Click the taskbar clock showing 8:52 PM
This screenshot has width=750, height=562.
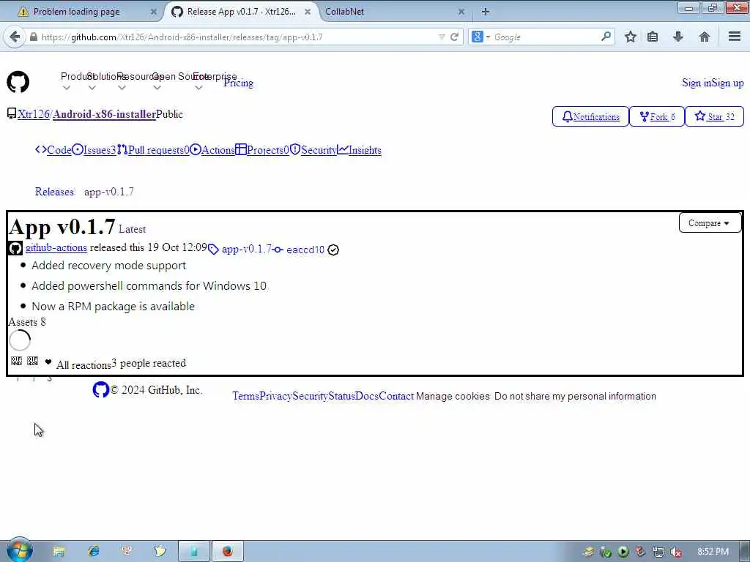pos(713,552)
